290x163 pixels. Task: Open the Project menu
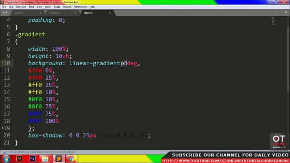point(67,7)
